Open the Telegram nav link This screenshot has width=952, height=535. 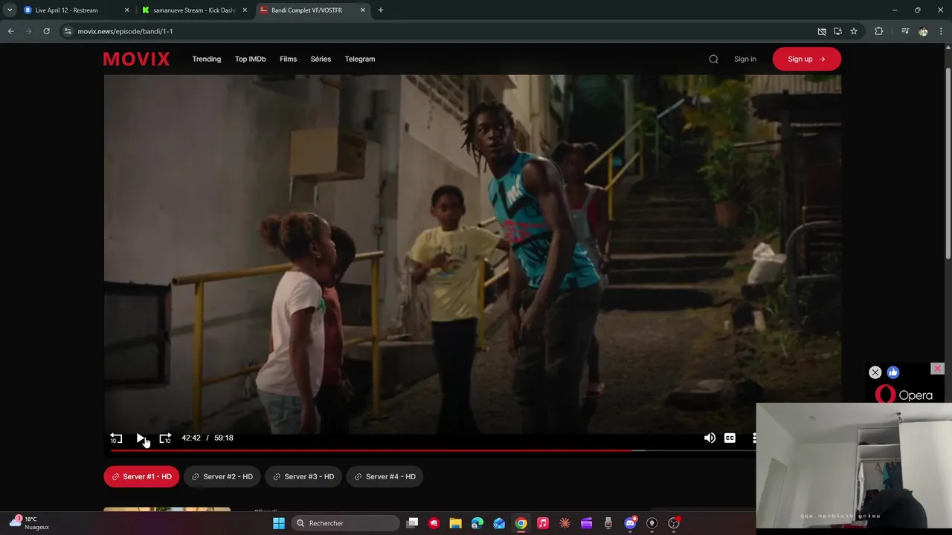coord(360,59)
